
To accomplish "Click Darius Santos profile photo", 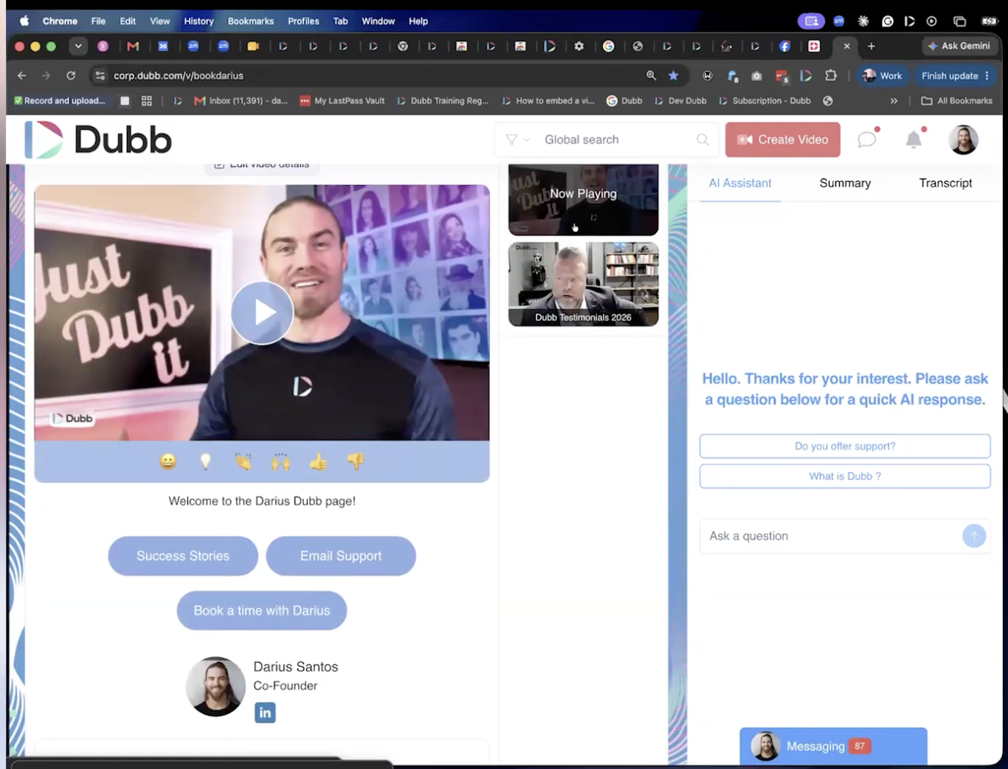I will coord(215,686).
